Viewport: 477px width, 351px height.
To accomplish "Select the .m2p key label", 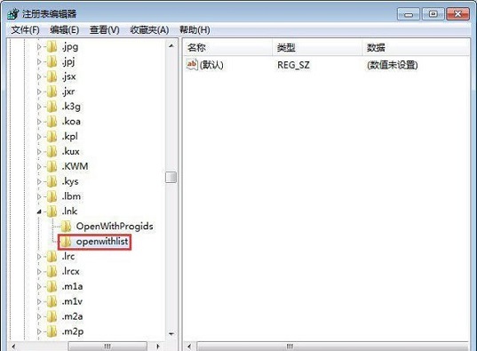I will pyautogui.click(x=73, y=331).
